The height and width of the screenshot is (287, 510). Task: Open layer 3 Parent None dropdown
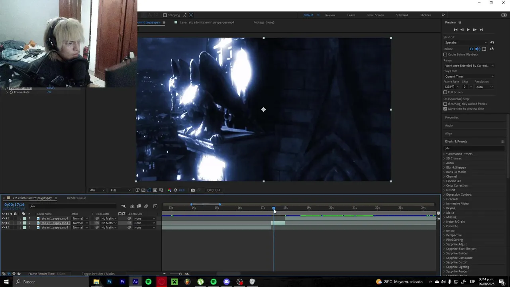point(144,228)
